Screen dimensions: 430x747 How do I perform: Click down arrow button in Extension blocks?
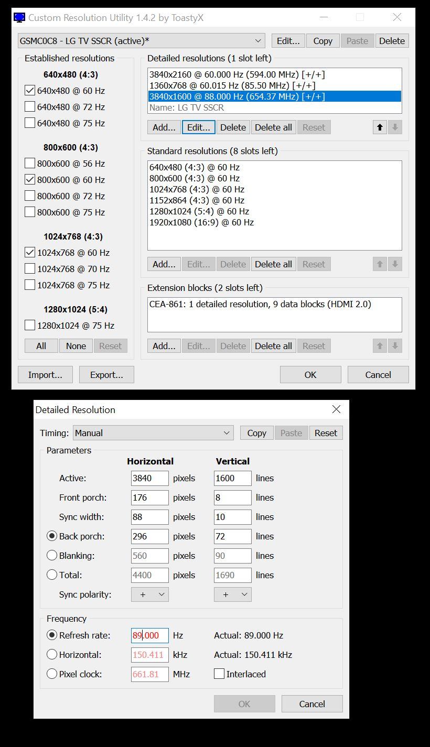395,346
